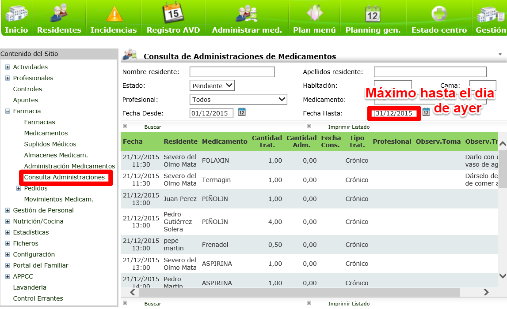Open Registro AVD calendar icon
The height and width of the screenshot is (309, 507).
tap(173, 14)
